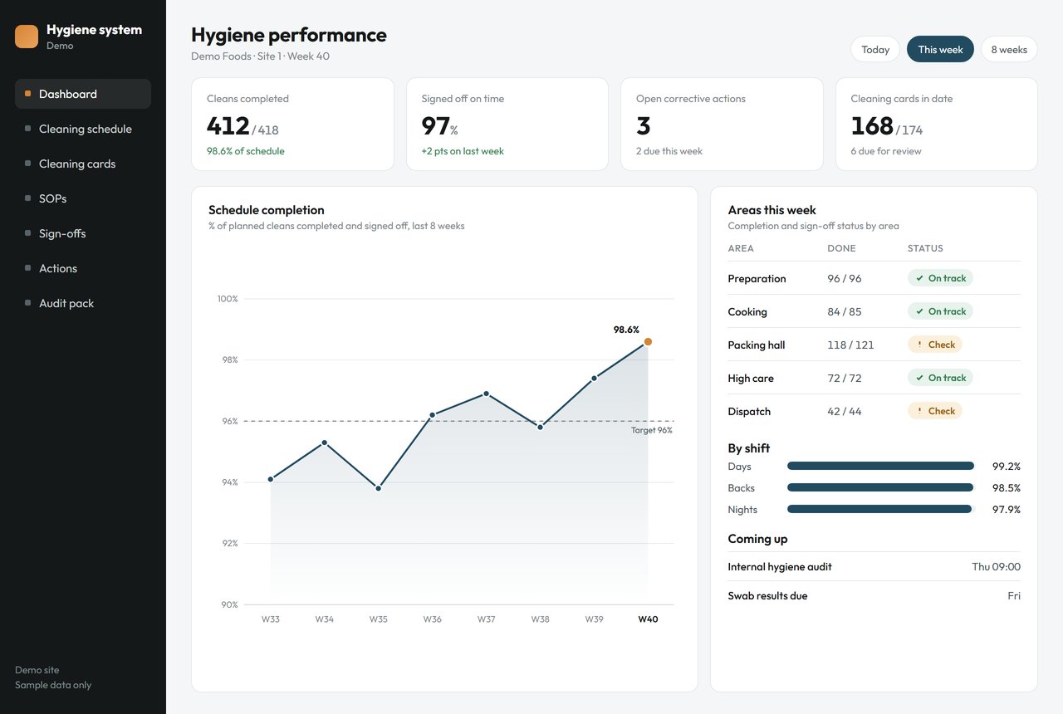Click High care's On track badge

click(x=940, y=378)
